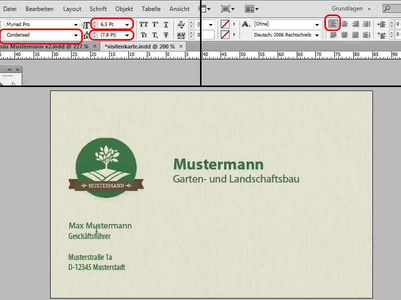Click the first line indent icon
Screen dimensions: 401x300
click(381, 35)
